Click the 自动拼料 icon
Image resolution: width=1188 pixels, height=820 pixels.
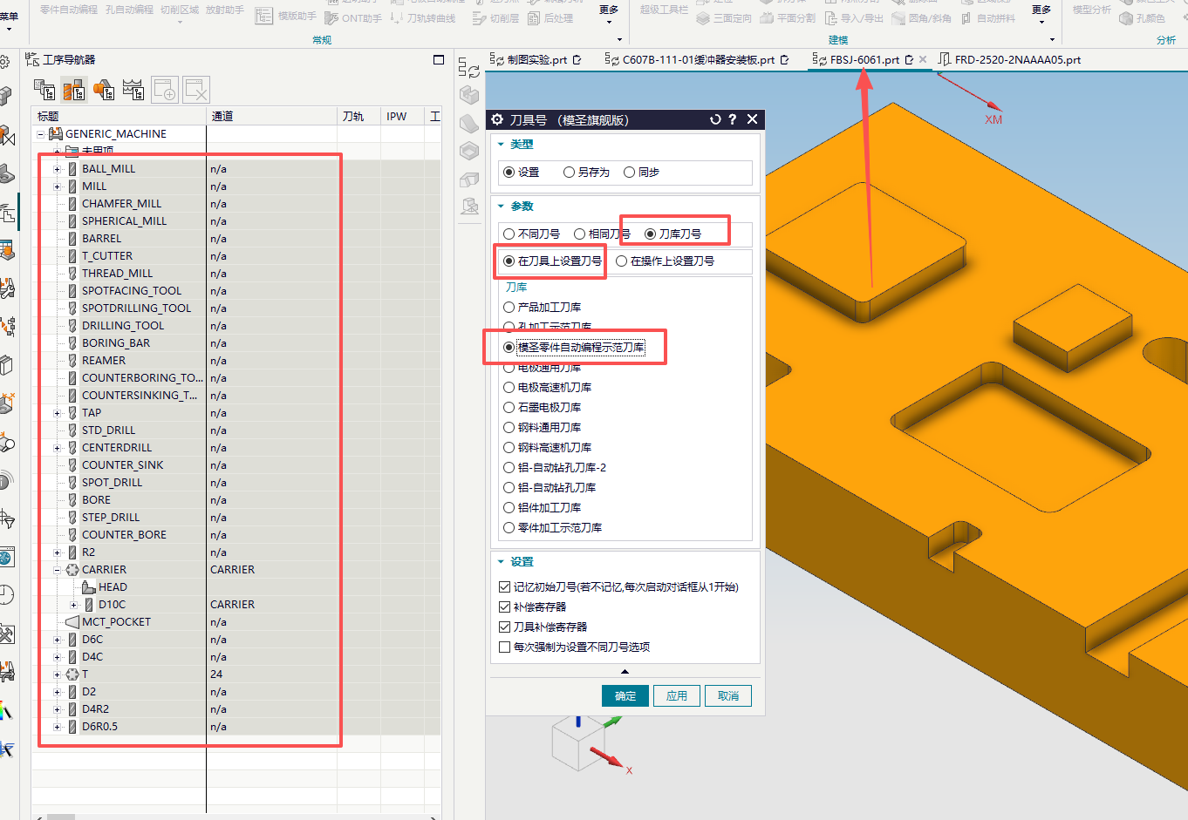[966, 17]
